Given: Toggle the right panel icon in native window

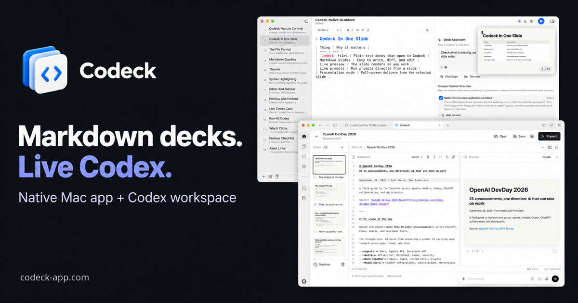Looking at the screenshot, I should point(552,21).
